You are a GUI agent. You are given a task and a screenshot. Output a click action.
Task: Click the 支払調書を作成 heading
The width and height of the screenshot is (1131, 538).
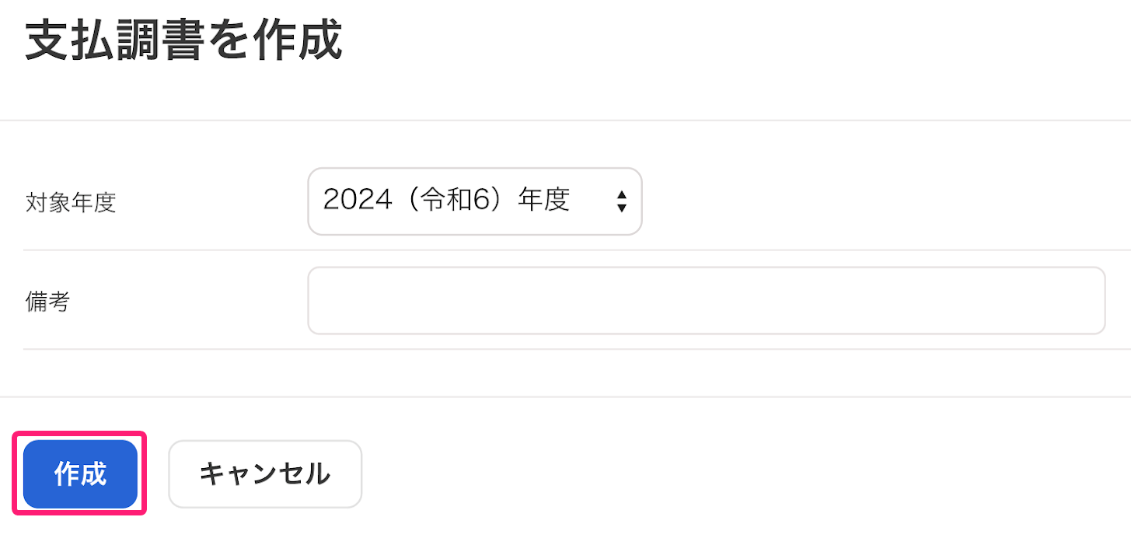[x=183, y=41]
